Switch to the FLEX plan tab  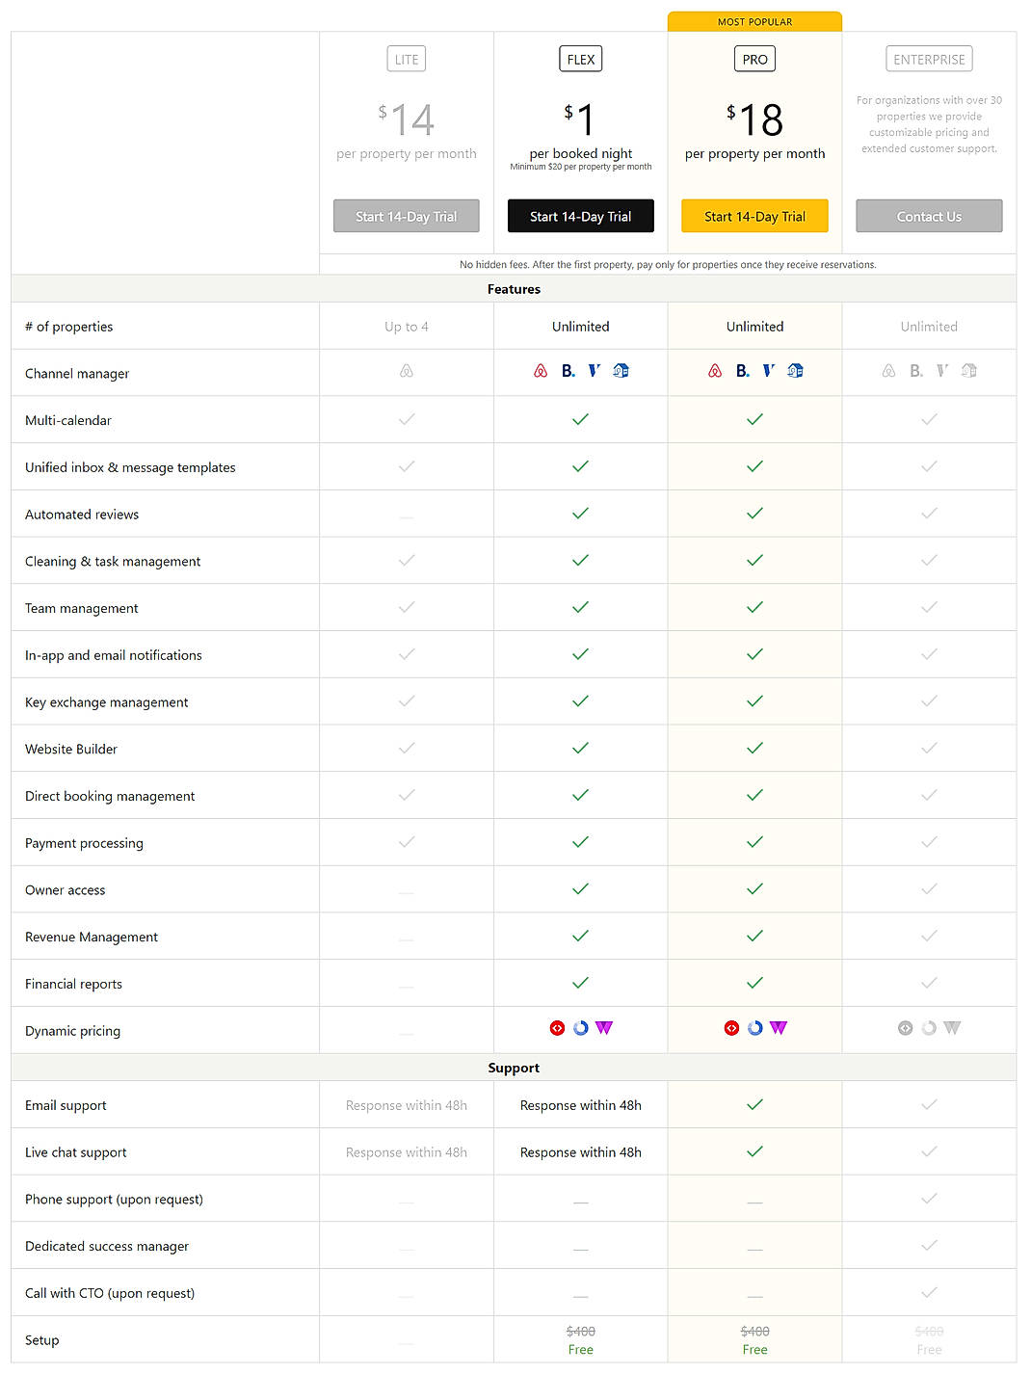580,58
